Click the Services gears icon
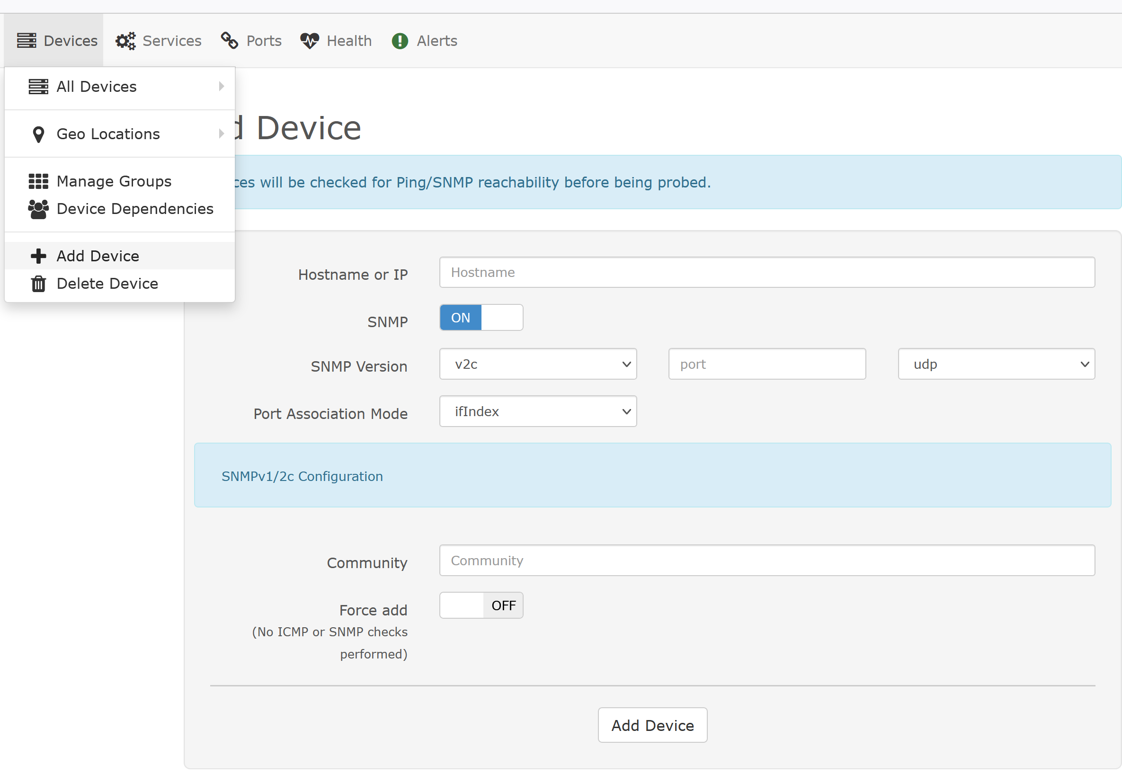The image size is (1122, 783). (125, 41)
